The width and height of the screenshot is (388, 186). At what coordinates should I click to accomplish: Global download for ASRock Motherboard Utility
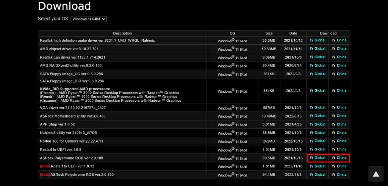(318, 116)
